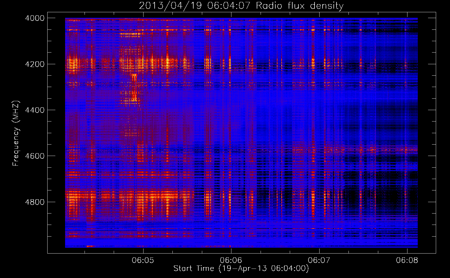Click the plot title 'Radio flux density'
The height and width of the screenshot is (278, 450).
click(x=300, y=6)
